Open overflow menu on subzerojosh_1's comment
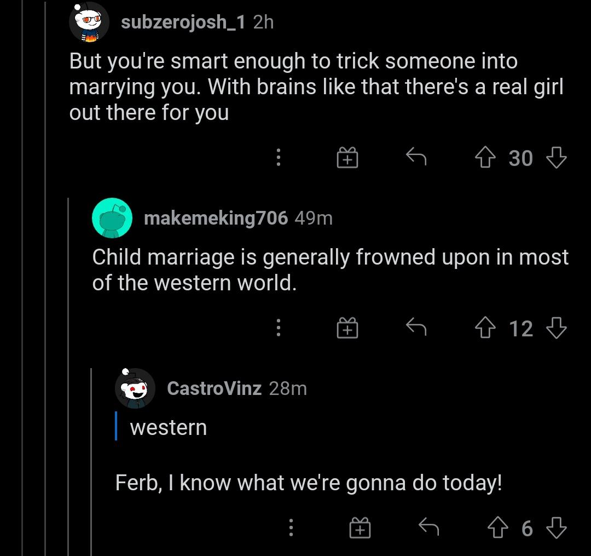This screenshot has height=556, width=591. [x=279, y=158]
